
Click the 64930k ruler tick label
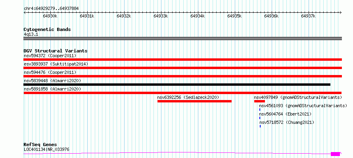[50, 16]
